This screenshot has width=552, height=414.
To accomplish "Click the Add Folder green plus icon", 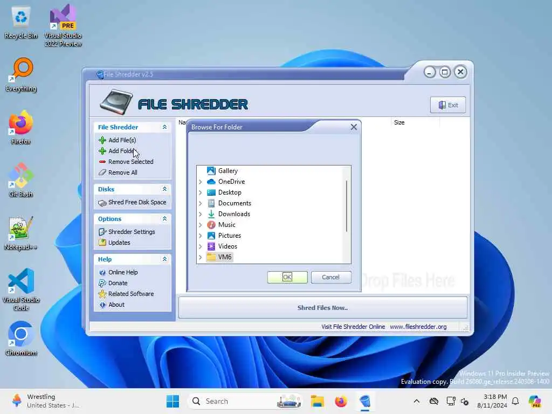I will point(102,151).
